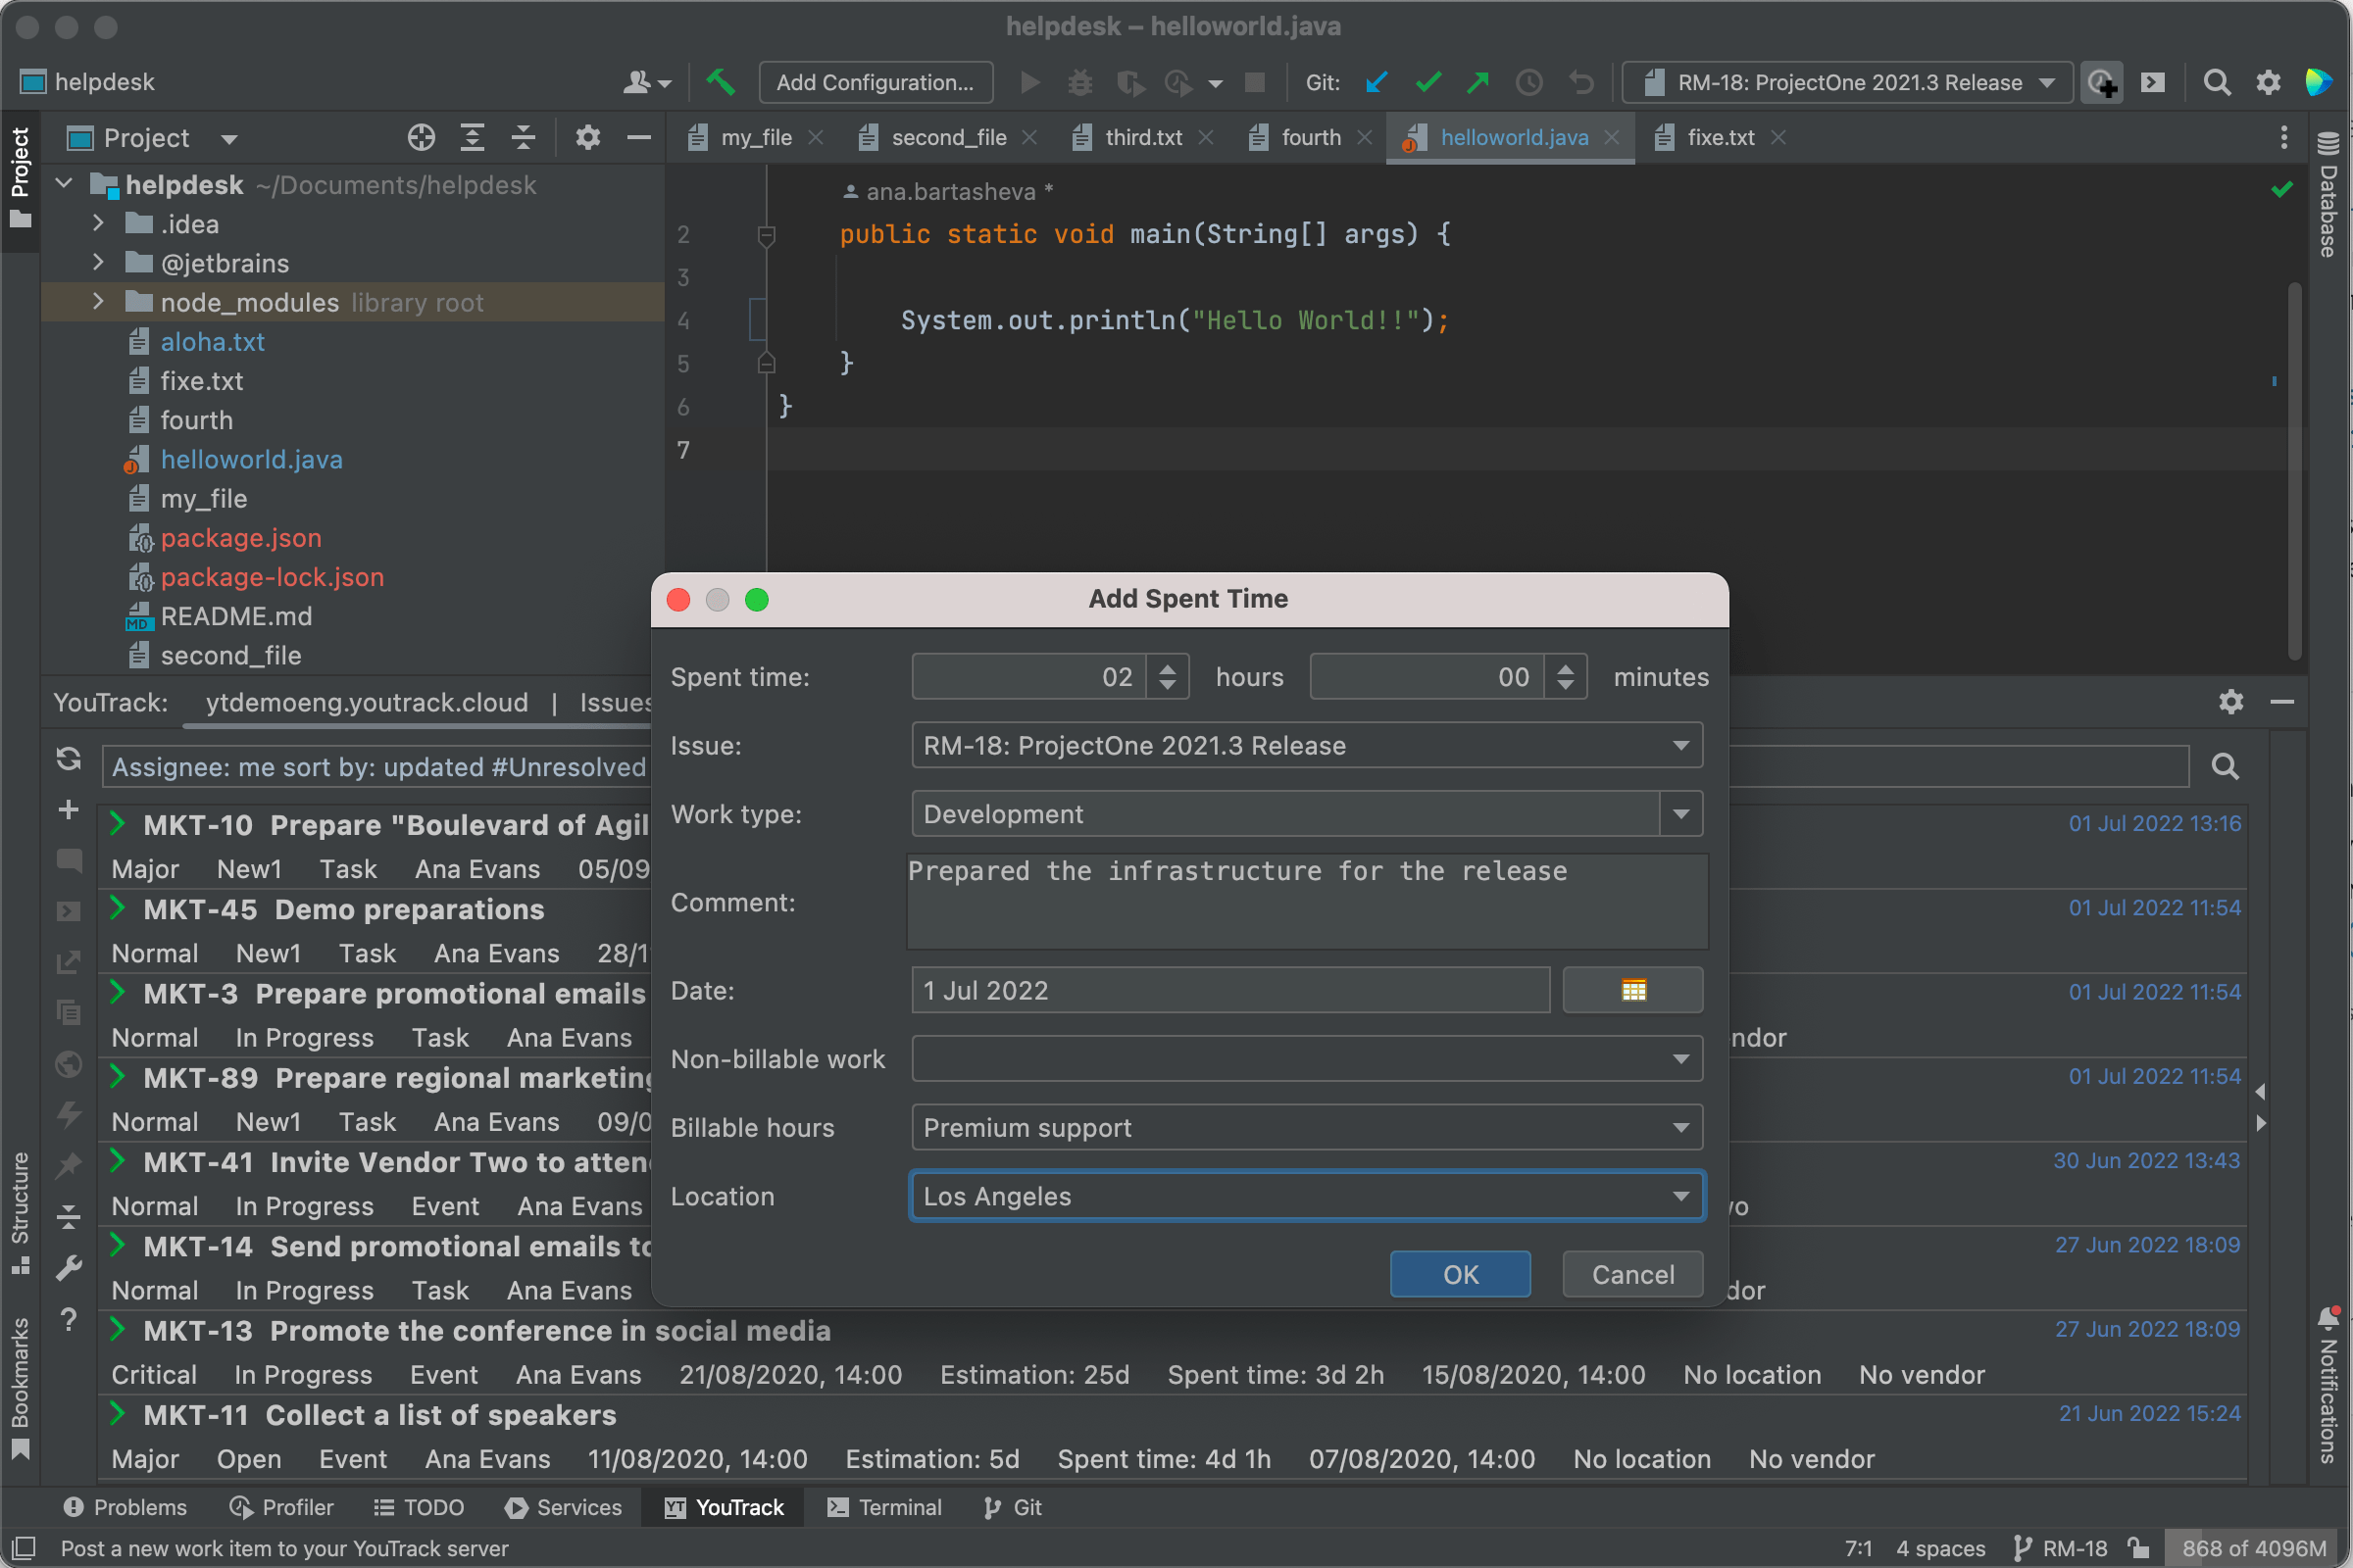Expand the Work type dropdown menu
This screenshot has height=1568, width=2353.
(1678, 813)
